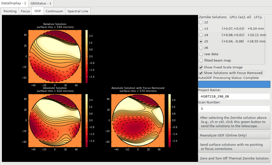This screenshot has width=272, height=165.
Task: Click the Project Name input field
Action: [234, 97]
